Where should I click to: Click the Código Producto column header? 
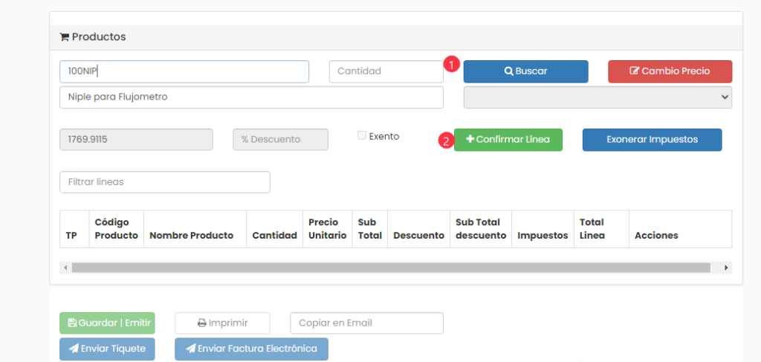(117, 229)
